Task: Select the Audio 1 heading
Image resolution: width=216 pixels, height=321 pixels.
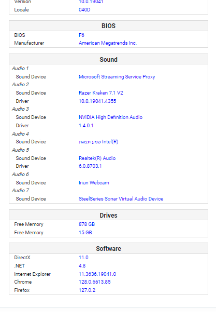Action: pyautogui.click(x=20, y=69)
